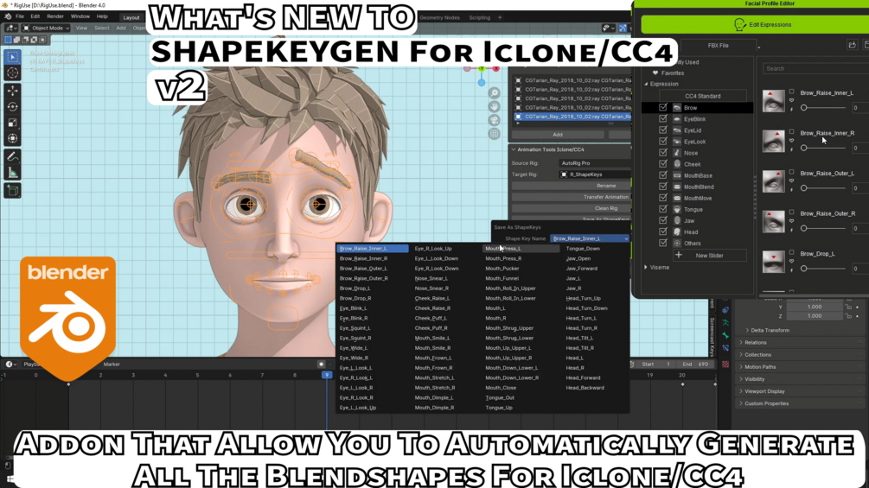Click the Add button under rig list
Viewport: 869px width, 488px height.
[x=558, y=135]
